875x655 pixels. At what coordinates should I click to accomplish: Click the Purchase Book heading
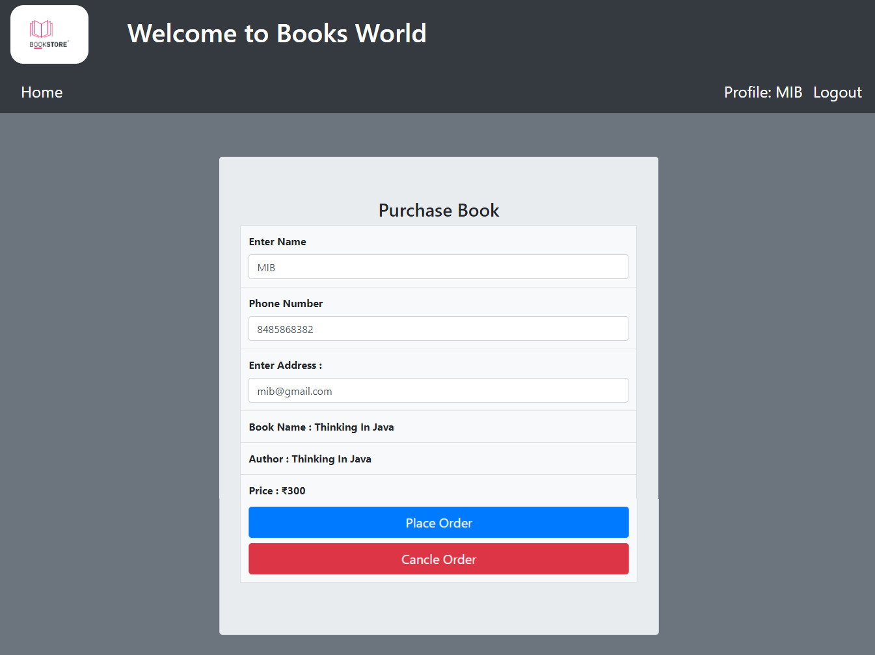click(x=438, y=209)
